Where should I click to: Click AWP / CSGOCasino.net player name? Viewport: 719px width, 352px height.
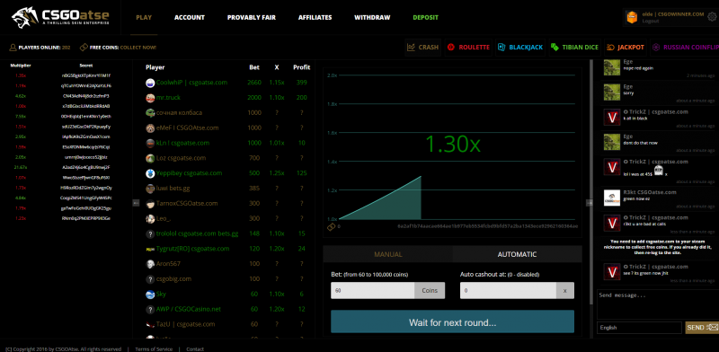coord(189,310)
